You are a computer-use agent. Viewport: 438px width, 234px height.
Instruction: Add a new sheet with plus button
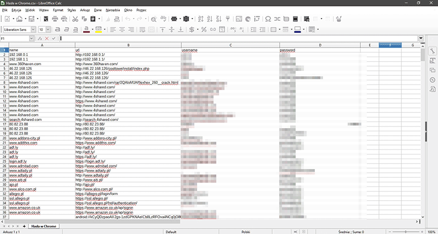pos(24,226)
